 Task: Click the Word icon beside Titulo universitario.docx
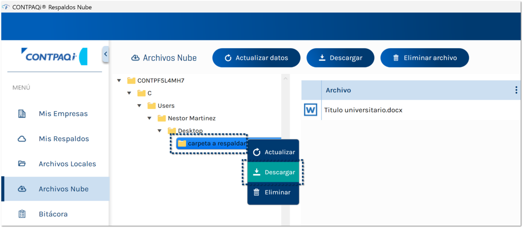coord(310,110)
